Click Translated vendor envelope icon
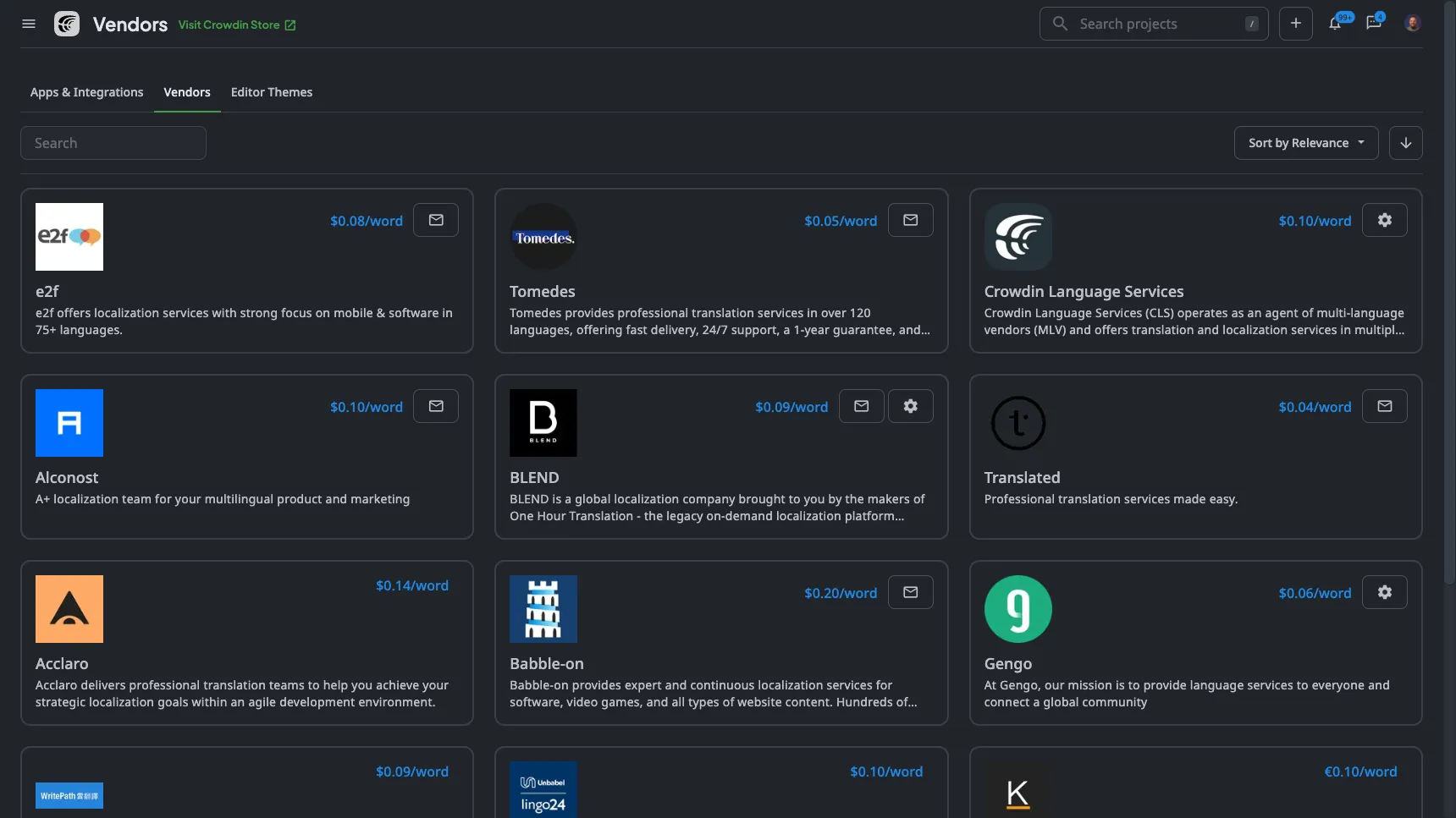The height and width of the screenshot is (818, 1456). 1384,406
